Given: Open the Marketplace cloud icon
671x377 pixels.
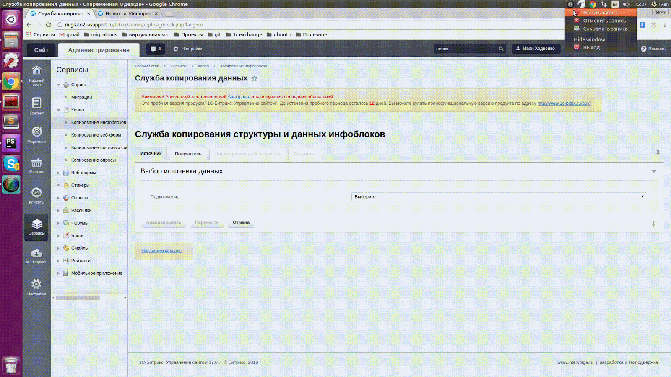Looking at the screenshot, I should [36, 253].
